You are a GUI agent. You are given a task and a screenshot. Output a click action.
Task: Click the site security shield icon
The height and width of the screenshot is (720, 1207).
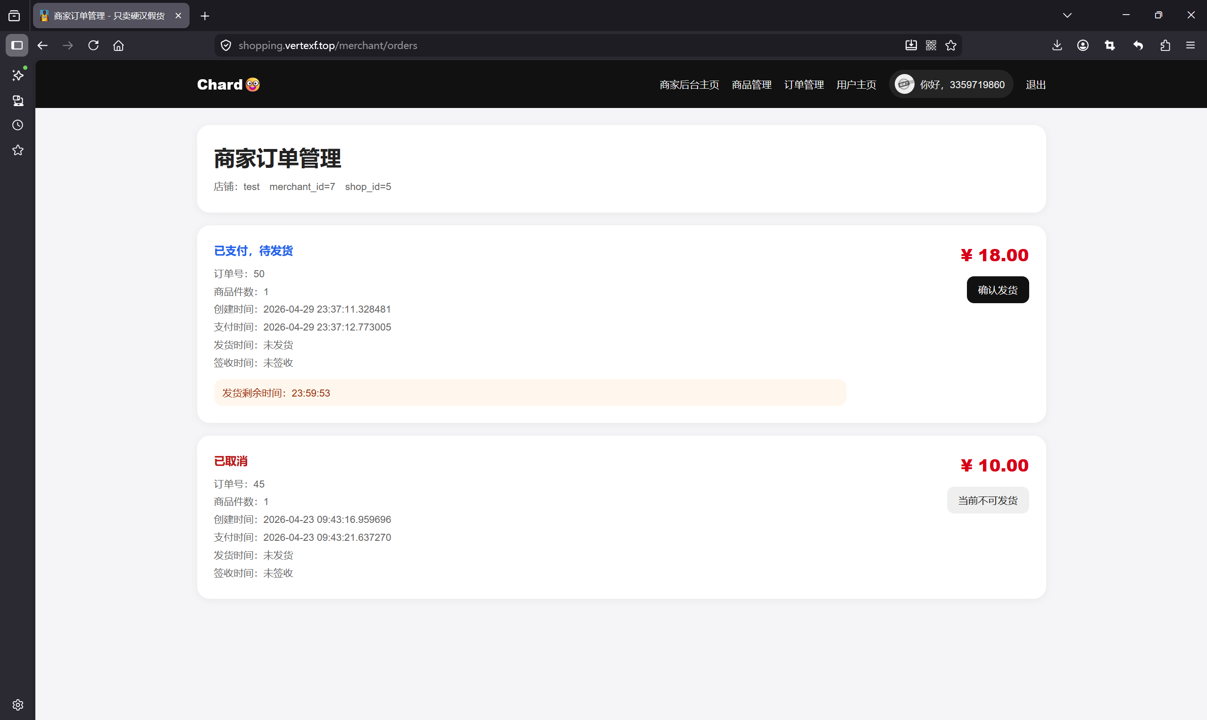click(x=225, y=45)
